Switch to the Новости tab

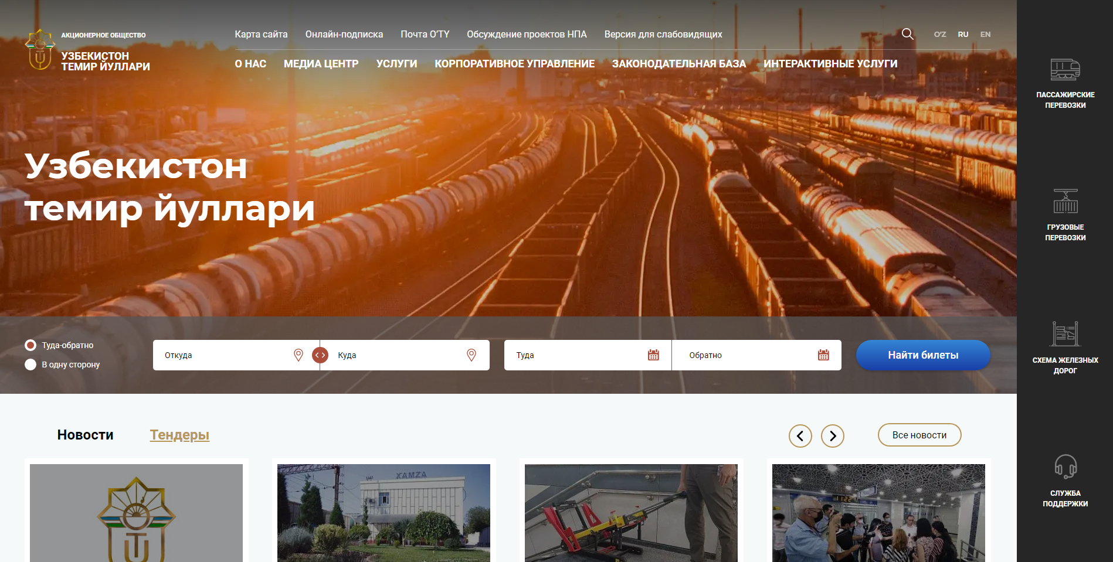click(x=86, y=435)
